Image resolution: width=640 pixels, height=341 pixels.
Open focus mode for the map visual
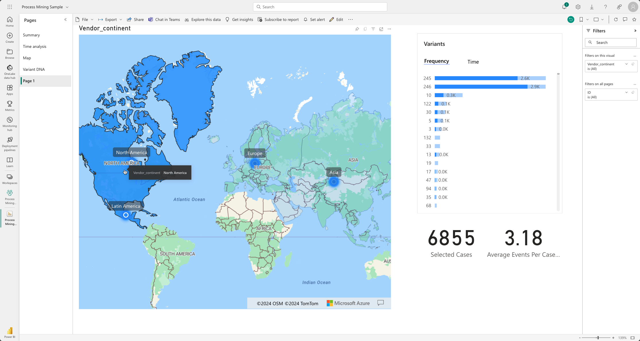click(381, 29)
